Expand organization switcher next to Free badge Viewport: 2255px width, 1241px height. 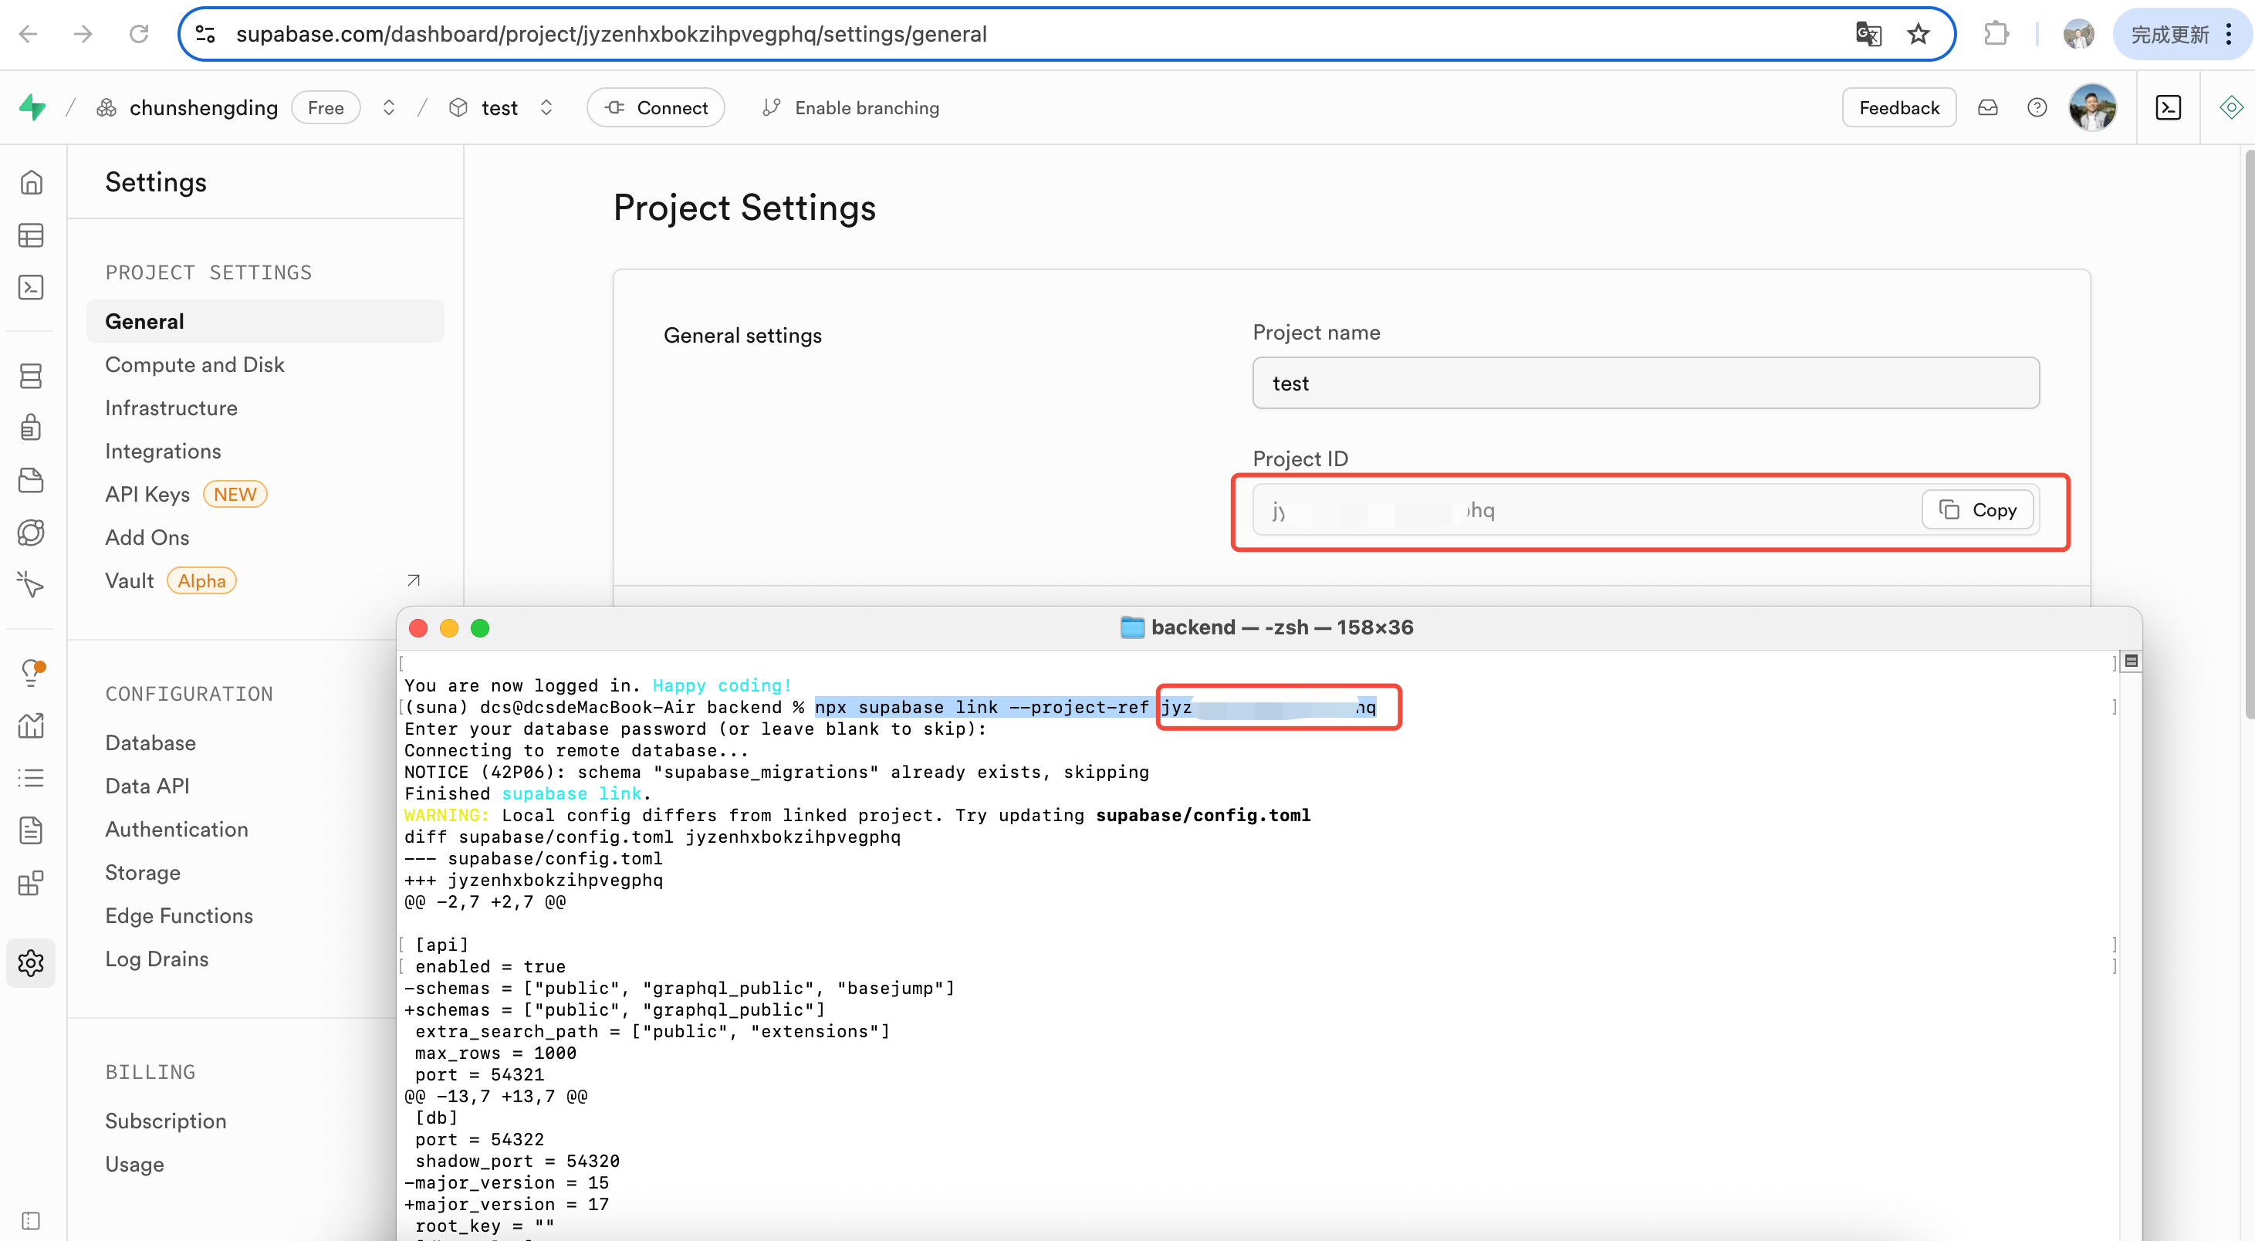click(389, 107)
